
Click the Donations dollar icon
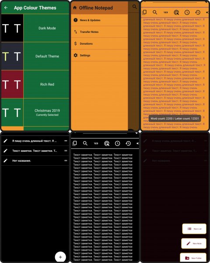click(75, 43)
